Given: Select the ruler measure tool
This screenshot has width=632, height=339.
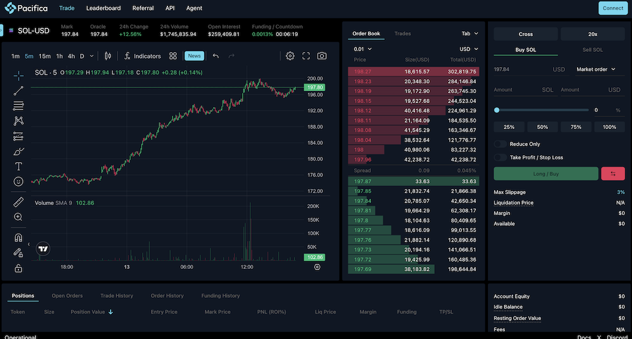Looking at the screenshot, I should tap(18, 202).
